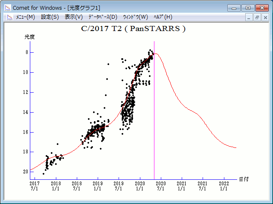The image size is (273, 204).
Task: Click the graph title C/2017 T2 ( PanSTARRS )
Action: pyautogui.click(x=134, y=28)
